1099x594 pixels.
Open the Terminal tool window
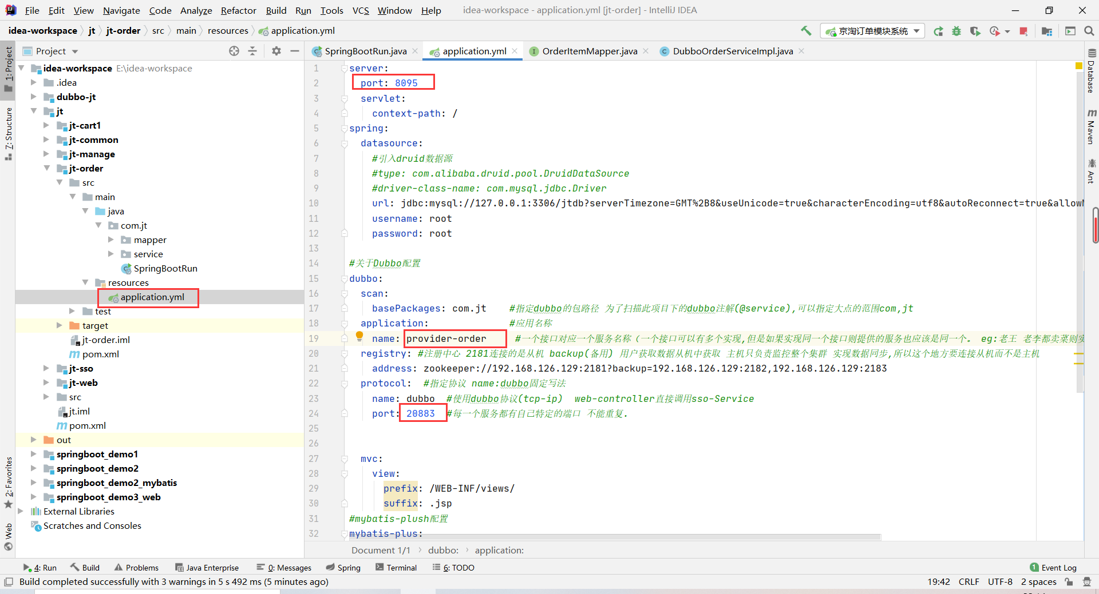pos(396,568)
